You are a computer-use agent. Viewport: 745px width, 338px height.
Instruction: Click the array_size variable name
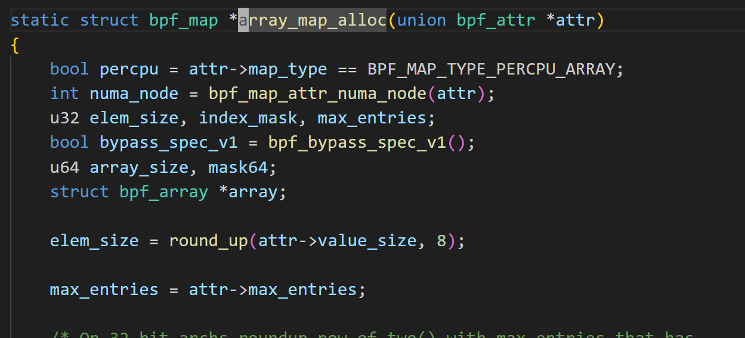[138, 167]
